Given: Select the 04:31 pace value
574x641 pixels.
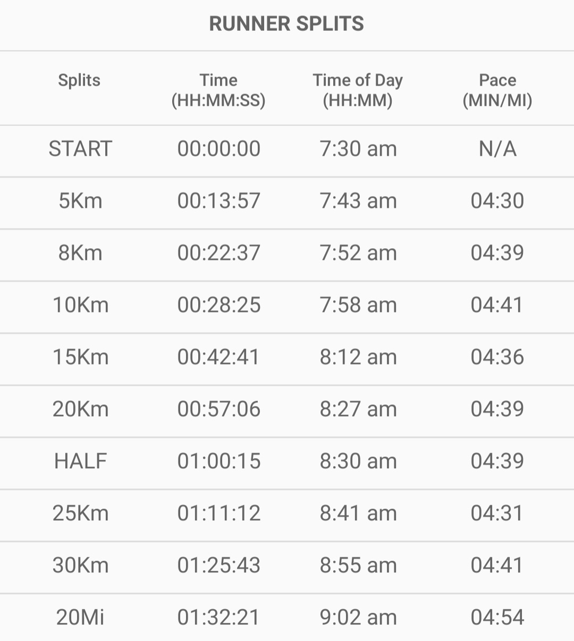Looking at the screenshot, I should tap(497, 513).
